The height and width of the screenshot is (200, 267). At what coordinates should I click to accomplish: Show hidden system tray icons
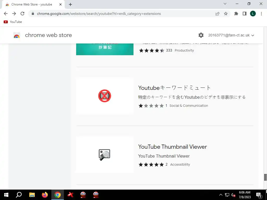tap(221, 195)
